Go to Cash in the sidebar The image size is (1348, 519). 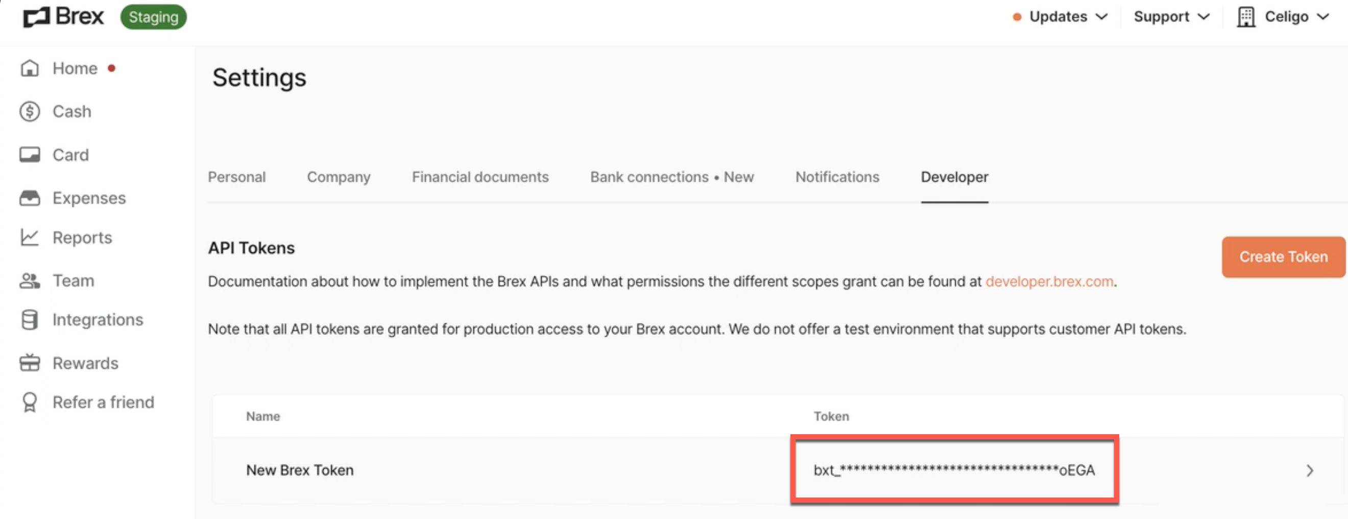(x=71, y=111)
